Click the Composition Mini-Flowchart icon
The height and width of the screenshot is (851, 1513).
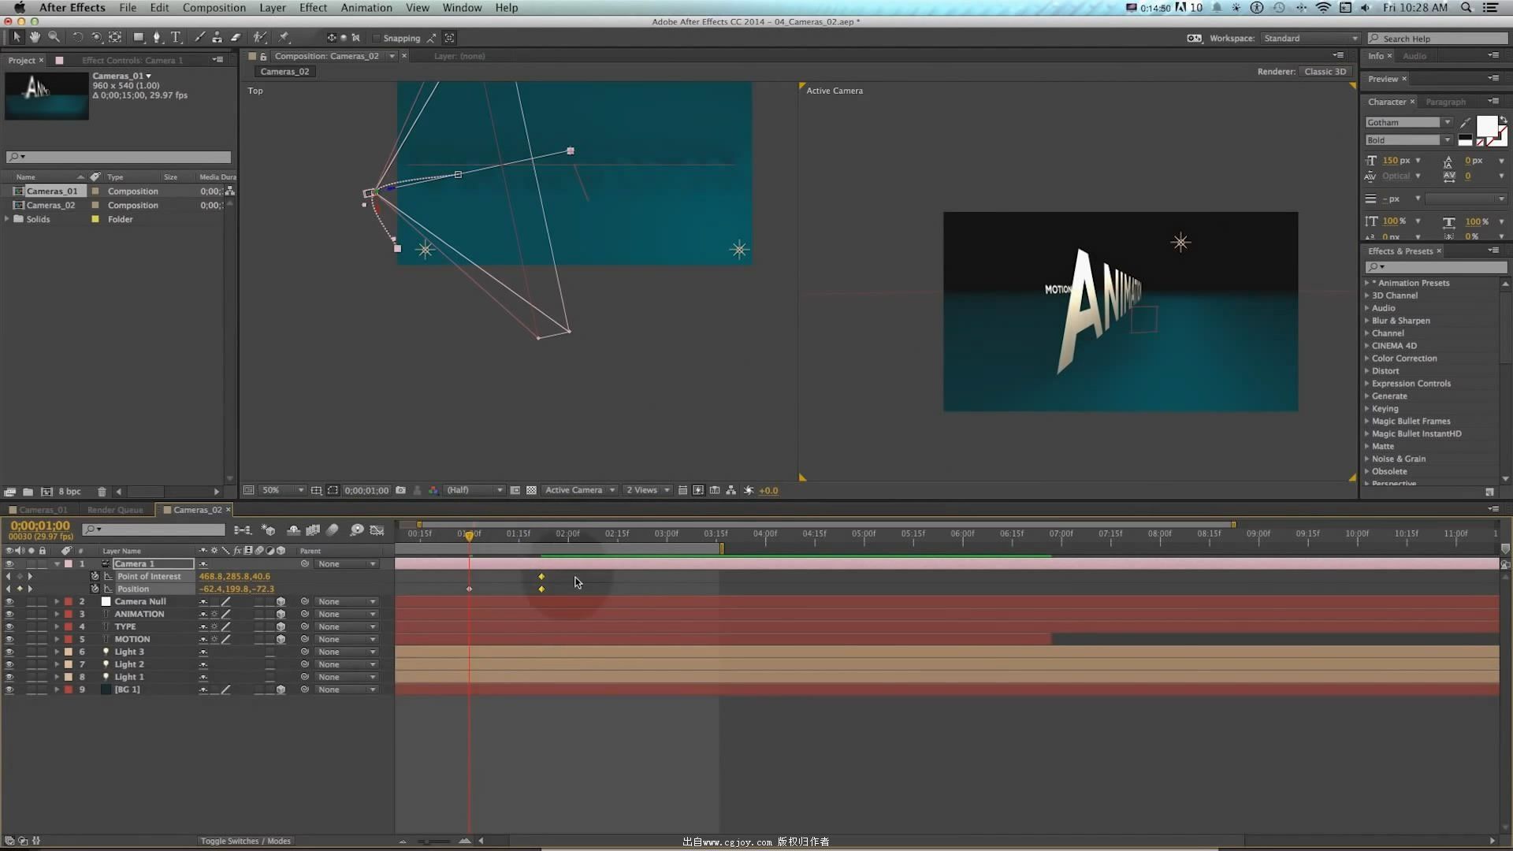click(242, 530)
